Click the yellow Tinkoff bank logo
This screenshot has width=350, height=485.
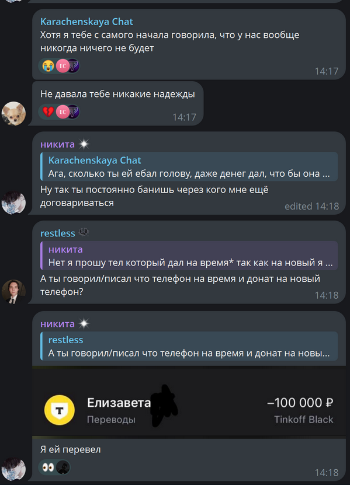tap(60, 410)
